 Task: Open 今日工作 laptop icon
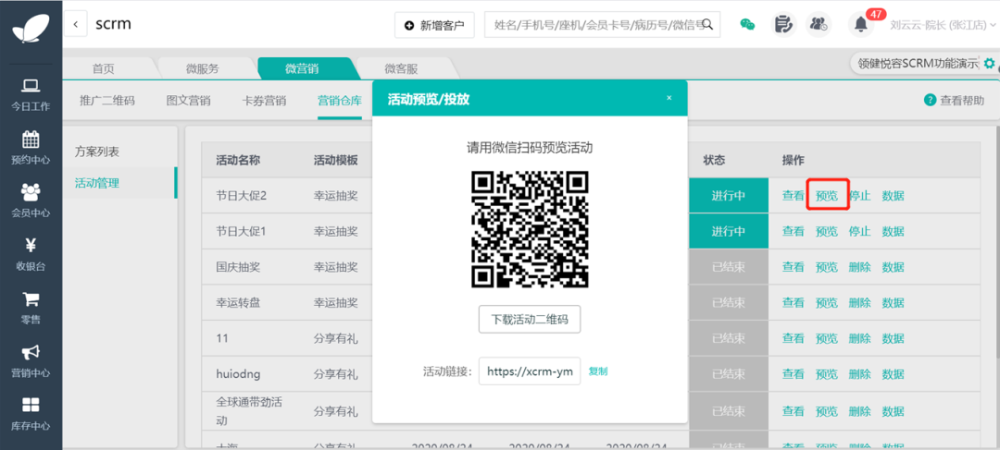tap(31, 85)
